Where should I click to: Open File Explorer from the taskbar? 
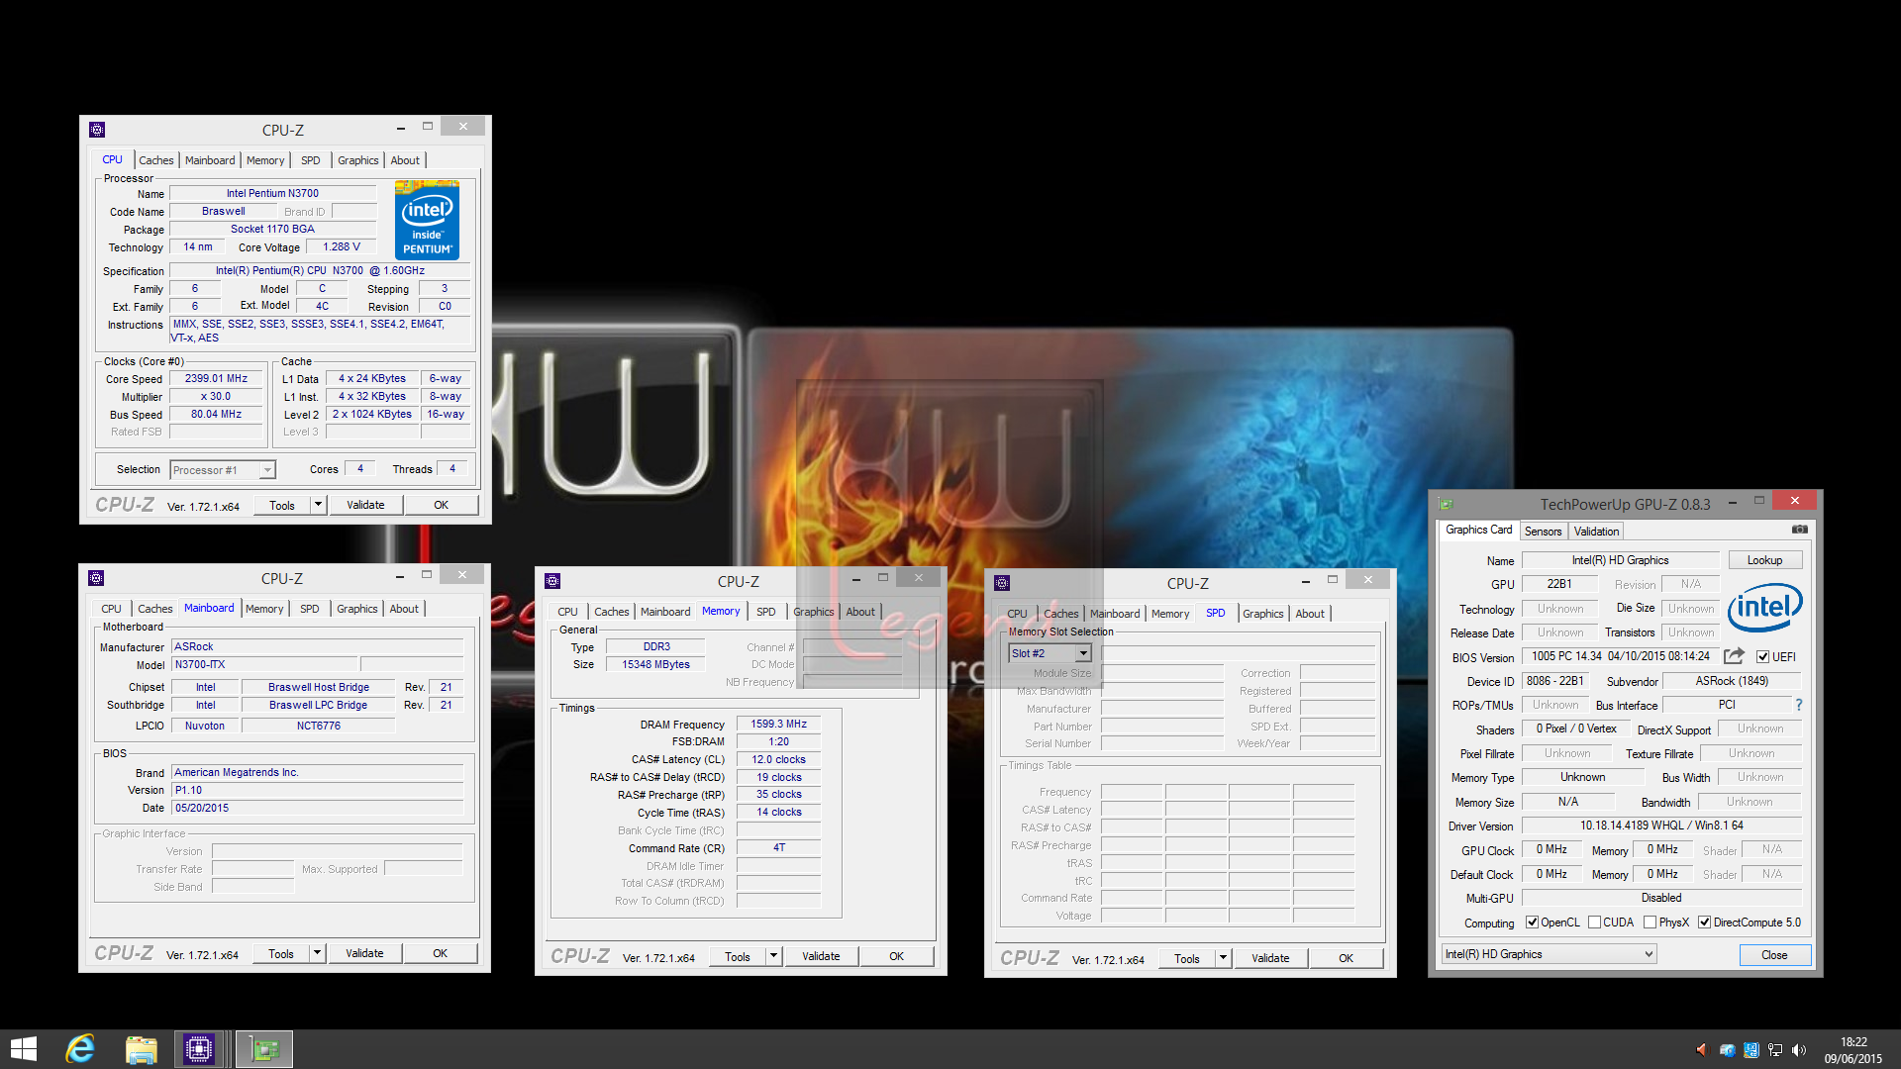pos(141,1049)
